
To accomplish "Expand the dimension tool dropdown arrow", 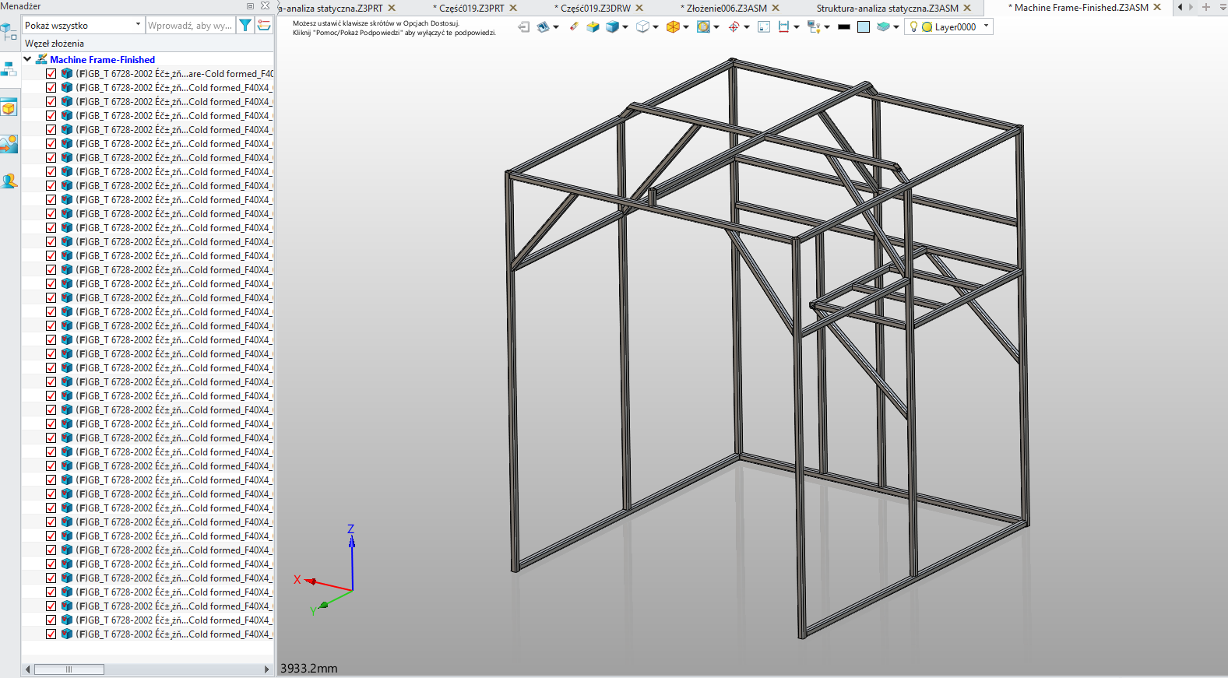I will [x=797, y=27].
